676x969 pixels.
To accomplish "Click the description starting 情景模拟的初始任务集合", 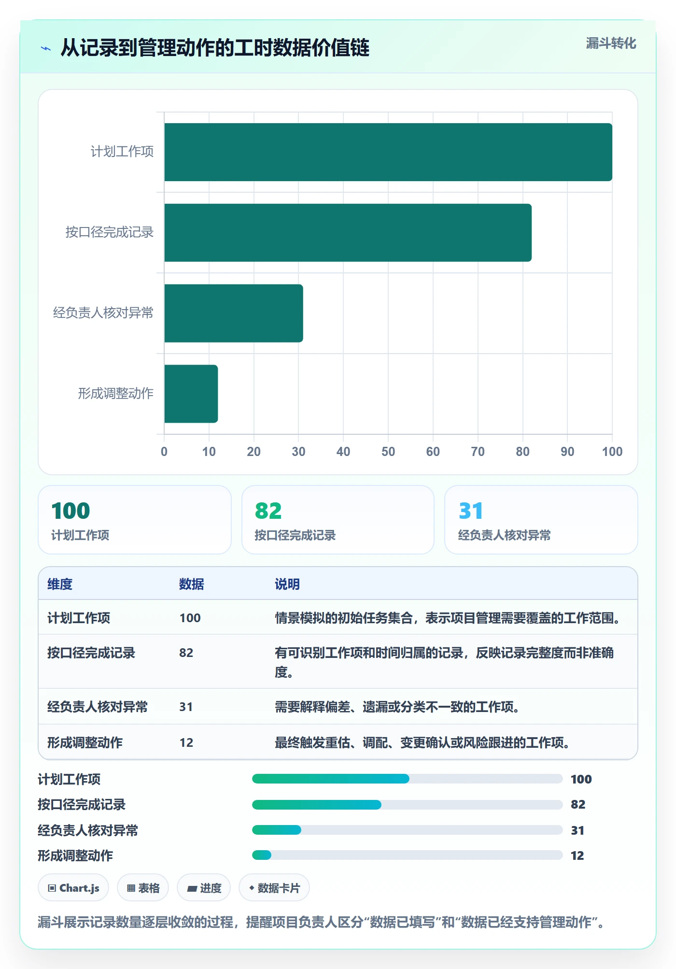I will 448,618.
